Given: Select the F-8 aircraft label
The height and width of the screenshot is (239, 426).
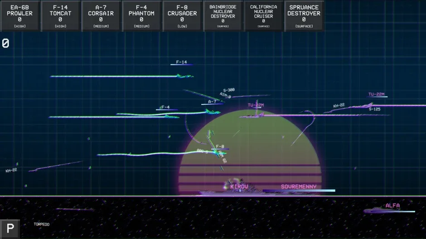Looking at the screenshot, I should tap(220, 146).
